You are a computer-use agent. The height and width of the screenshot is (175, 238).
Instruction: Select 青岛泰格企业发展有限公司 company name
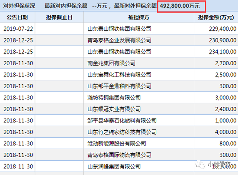tap(119, 40)
